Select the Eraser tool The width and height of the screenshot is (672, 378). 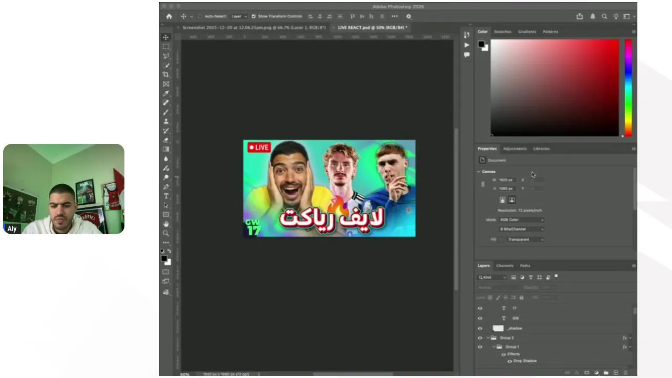pyautogui.click(x=166, y=140)
